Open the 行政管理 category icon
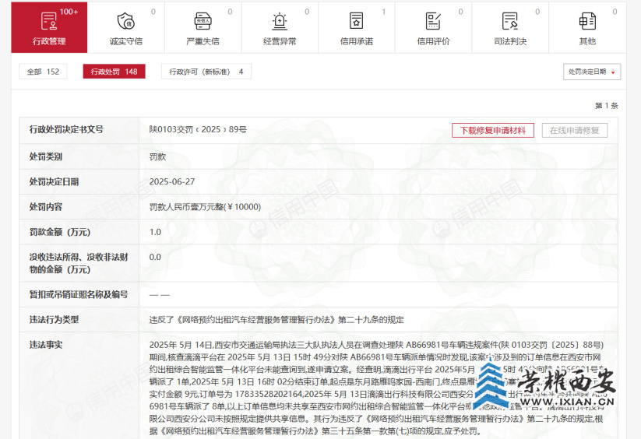The width and height of the screenshot is (641, 439). point(49,21)
